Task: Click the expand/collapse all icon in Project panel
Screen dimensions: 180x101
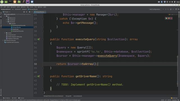Action: [x=26, y=12]
